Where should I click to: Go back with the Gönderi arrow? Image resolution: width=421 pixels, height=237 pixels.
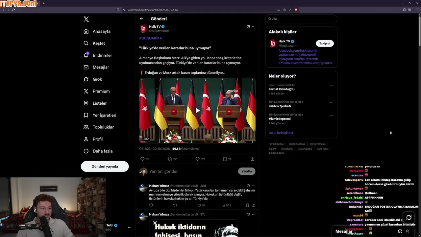click(141, 19)
